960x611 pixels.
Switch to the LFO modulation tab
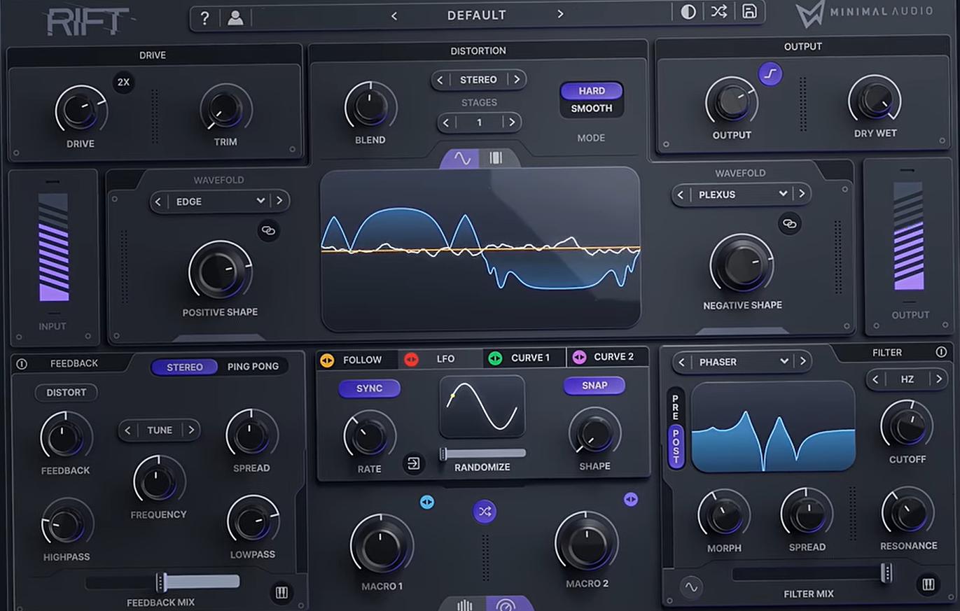click(x=440, y=359)
